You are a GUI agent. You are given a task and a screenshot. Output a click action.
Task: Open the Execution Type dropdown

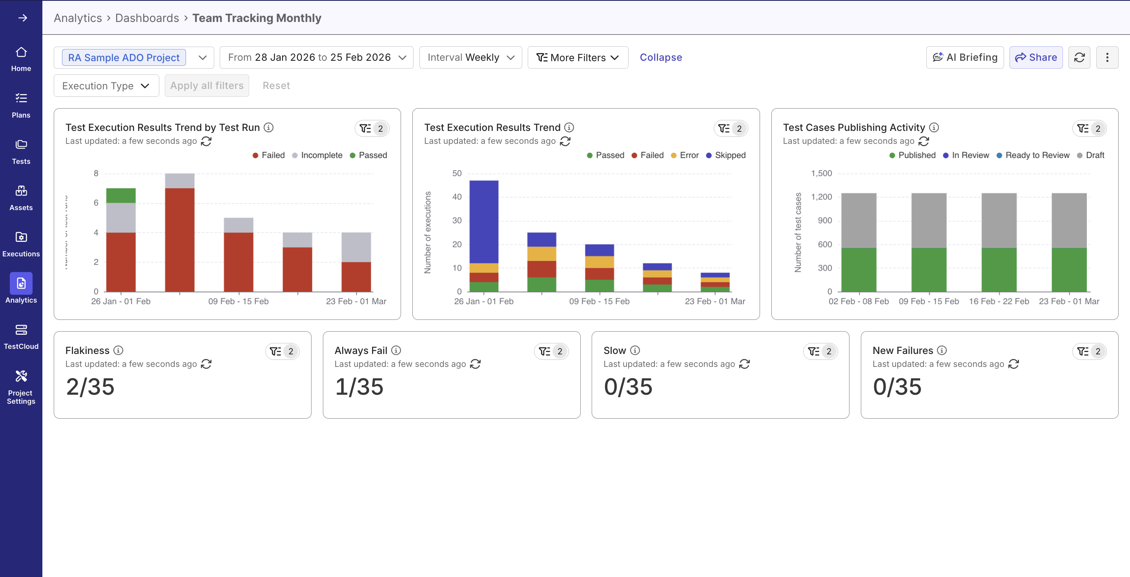[106, 85]
